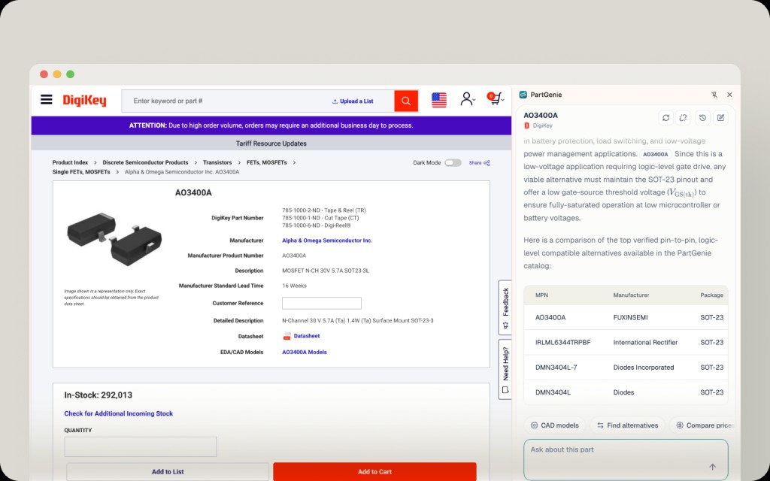Go to FETs, MOSFETs breadcrumb
770x481 pixels.
(267, 162)
